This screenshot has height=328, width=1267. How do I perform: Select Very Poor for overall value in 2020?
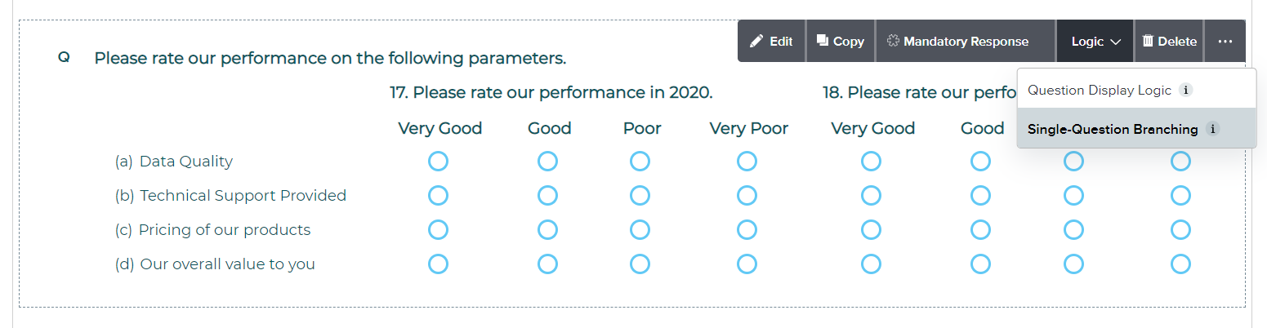[747, 264]
